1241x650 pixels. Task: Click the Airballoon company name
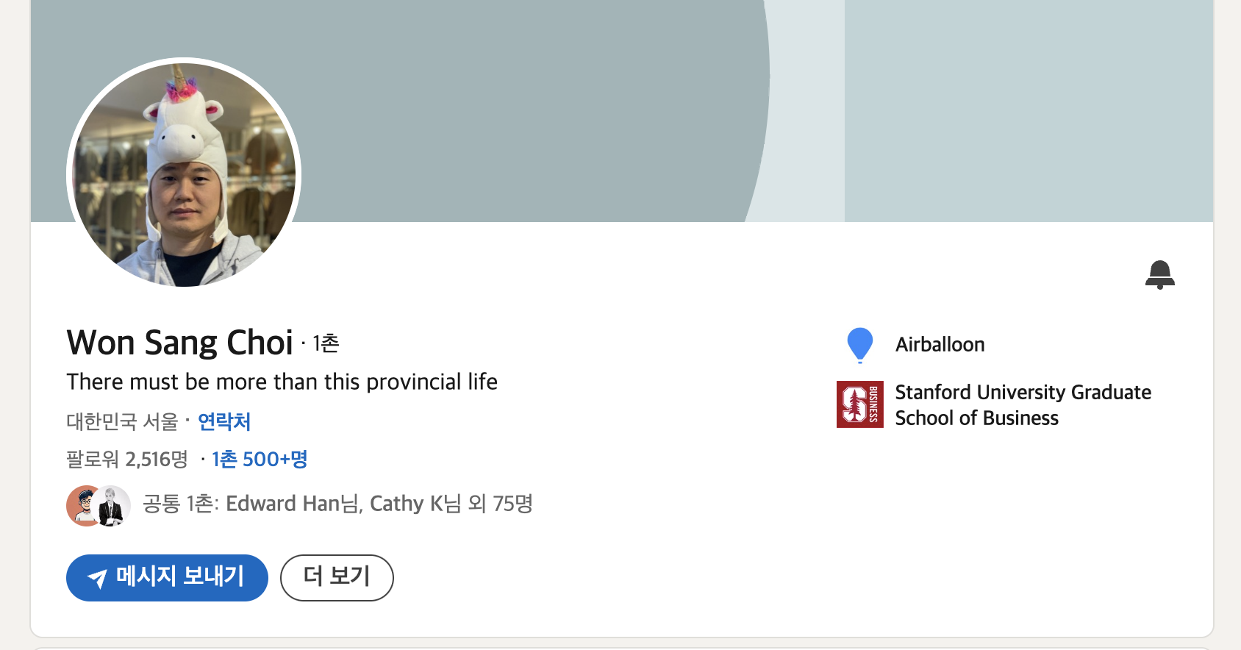(x=940, y=344)
